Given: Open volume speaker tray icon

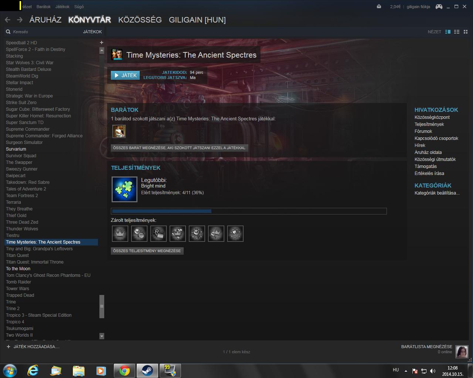Looking at the screenshot, I should point(433,371).
